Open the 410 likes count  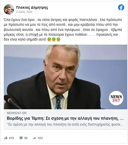tap(11, 138)
